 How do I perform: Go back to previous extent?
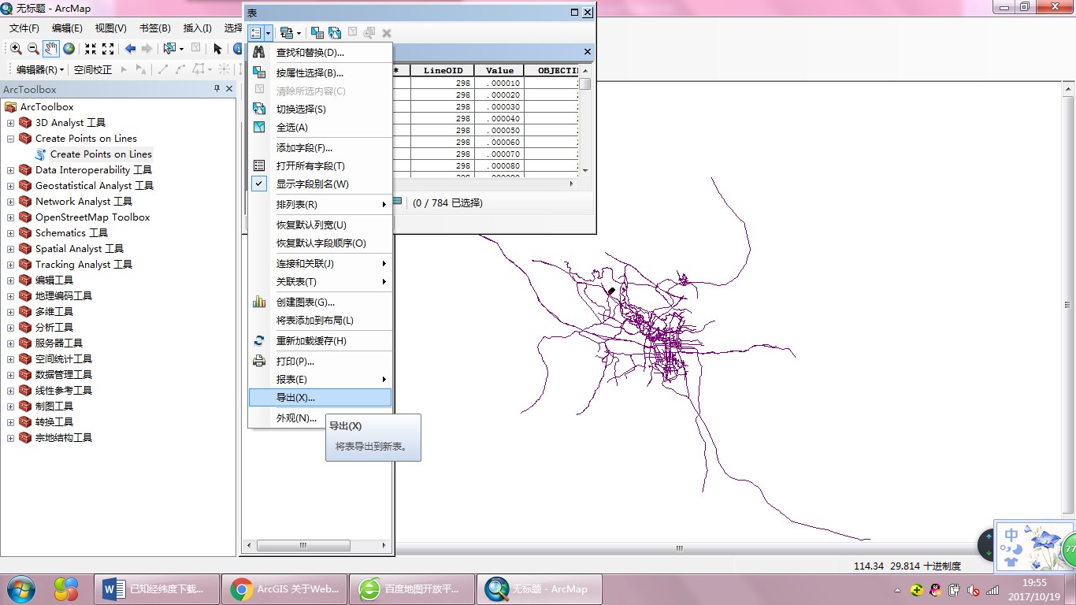pos(131,48)
